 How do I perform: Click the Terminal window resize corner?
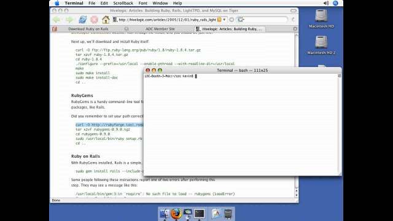tap(340, 174)
